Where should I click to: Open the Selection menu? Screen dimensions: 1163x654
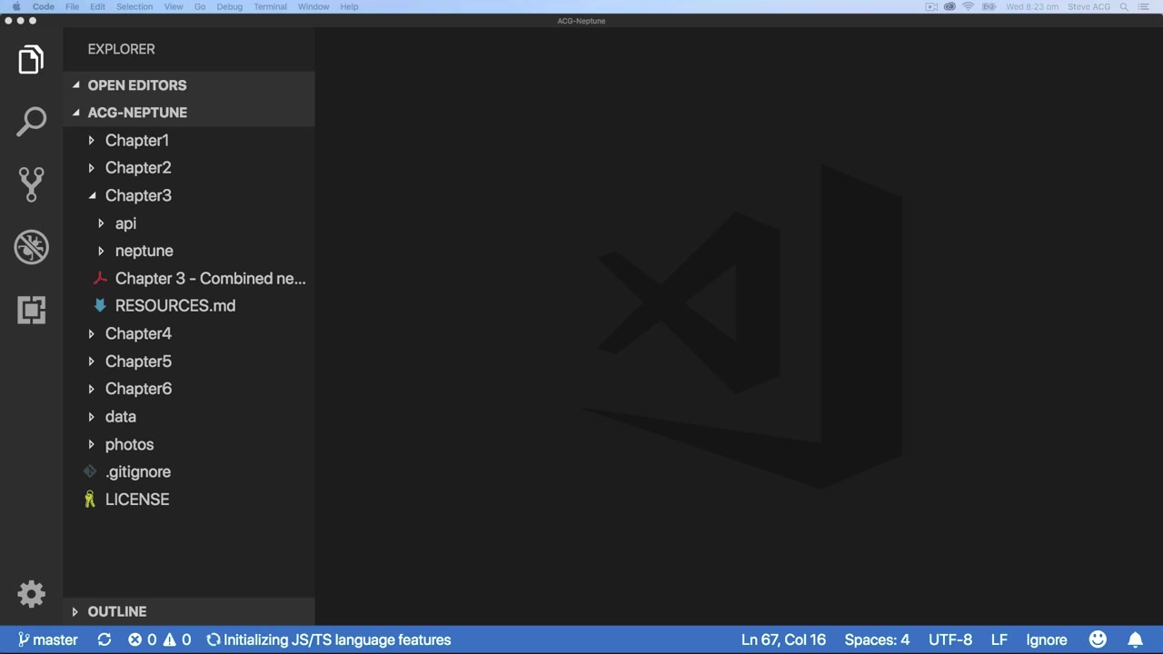[134, 6]
